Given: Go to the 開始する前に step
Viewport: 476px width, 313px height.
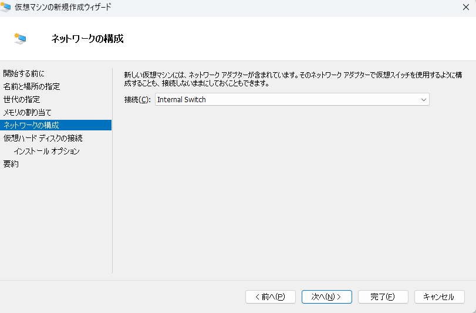Looking at the screenshot, I should 23,73.
